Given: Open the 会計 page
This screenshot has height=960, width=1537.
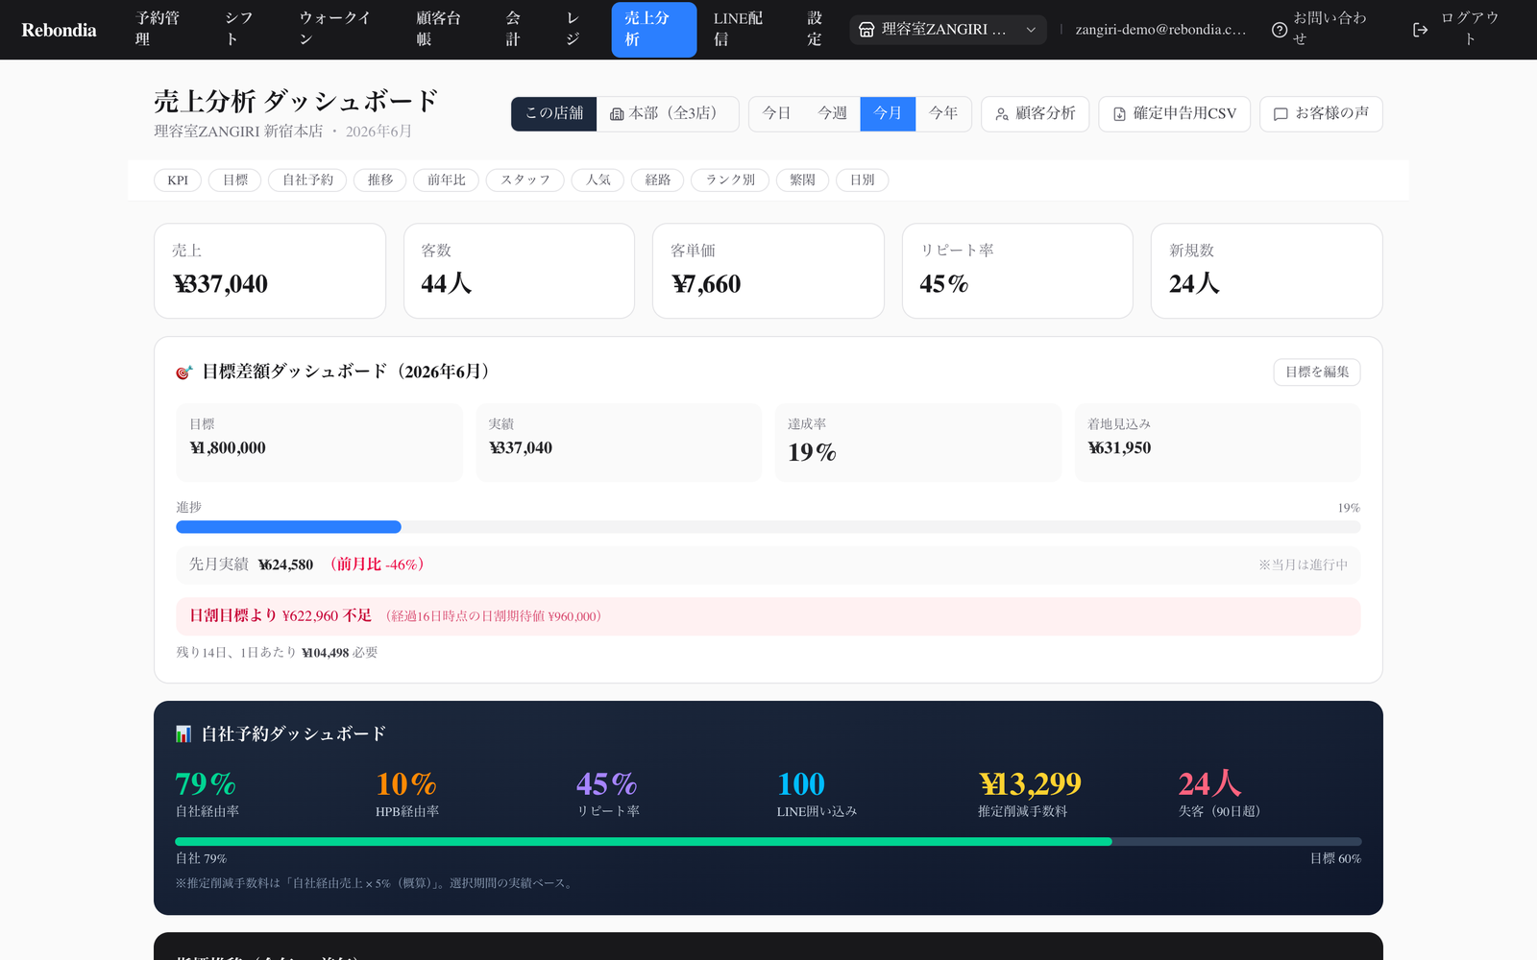Looking at the screenshot, I should (x=513, y=29).
